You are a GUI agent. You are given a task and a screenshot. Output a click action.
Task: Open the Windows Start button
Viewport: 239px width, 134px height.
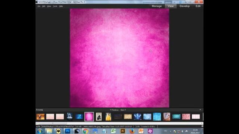coord(40,131)
